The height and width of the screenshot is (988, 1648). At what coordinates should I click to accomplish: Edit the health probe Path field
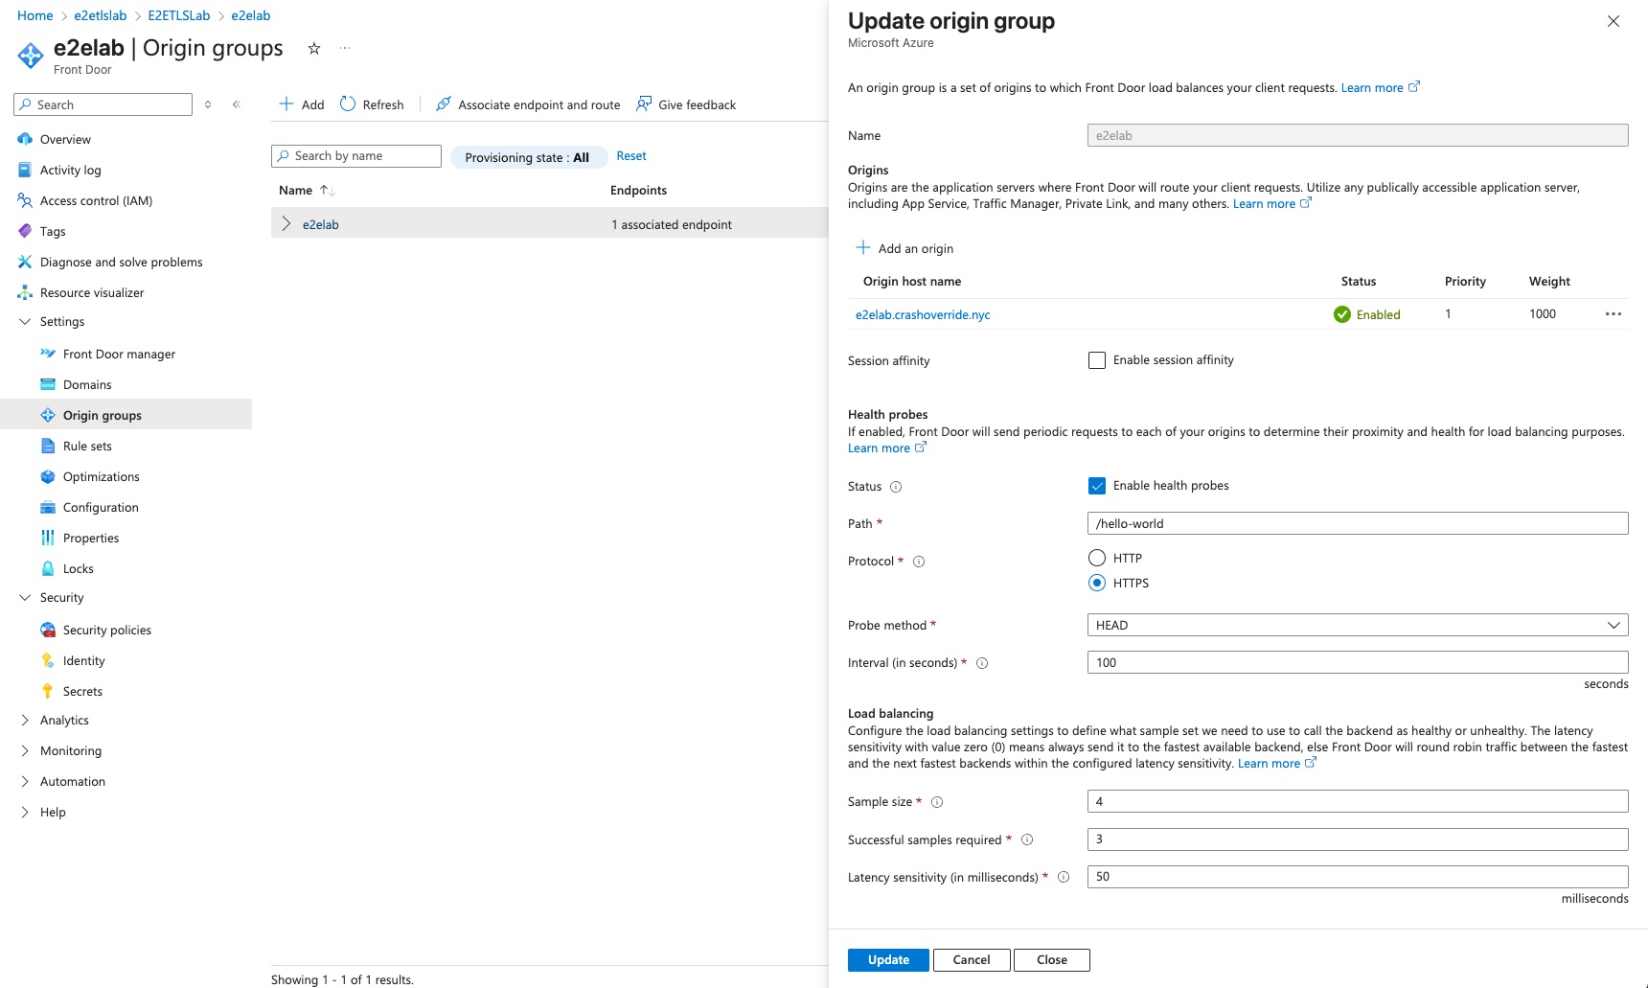pyautogui.click(x=1356, y=523)
